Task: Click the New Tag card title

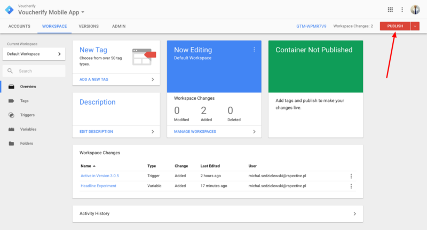Action: pyautogui.click(x=93, y=50)
